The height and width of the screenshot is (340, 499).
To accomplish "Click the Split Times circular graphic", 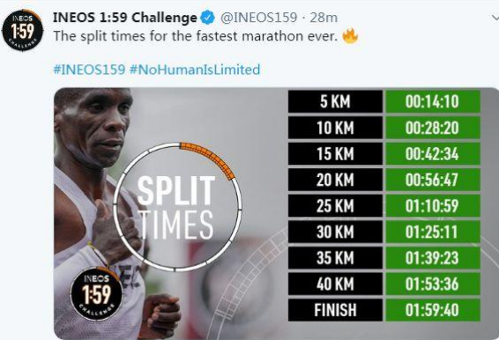I will 177,207.
